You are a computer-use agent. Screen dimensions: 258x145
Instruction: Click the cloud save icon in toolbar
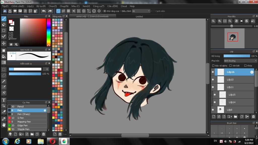pyautogui.click(x=5, y=11)
